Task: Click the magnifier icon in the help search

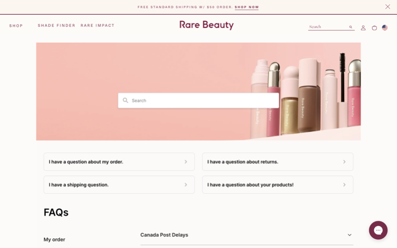Action: click(x=126, y=101)
